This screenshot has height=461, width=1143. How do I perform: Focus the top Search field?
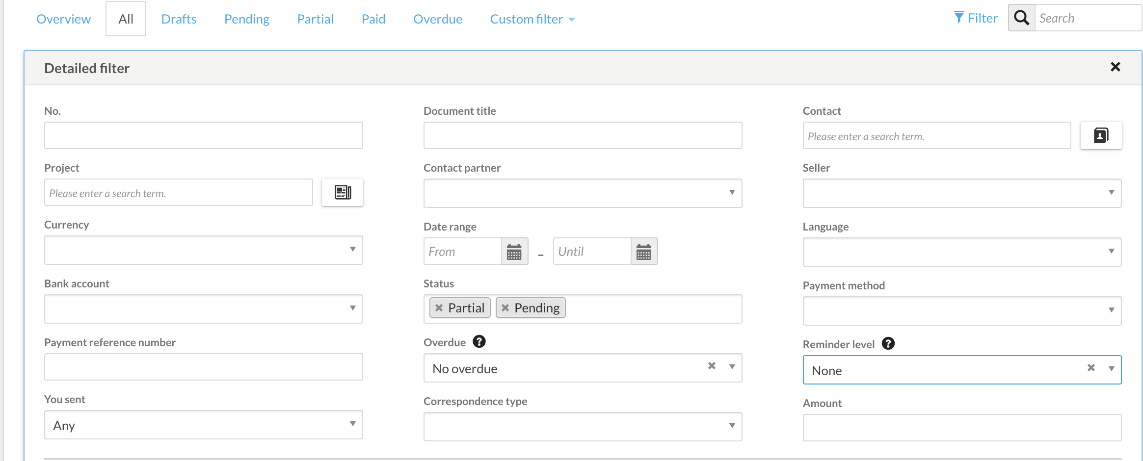(x=1088, y=18)
